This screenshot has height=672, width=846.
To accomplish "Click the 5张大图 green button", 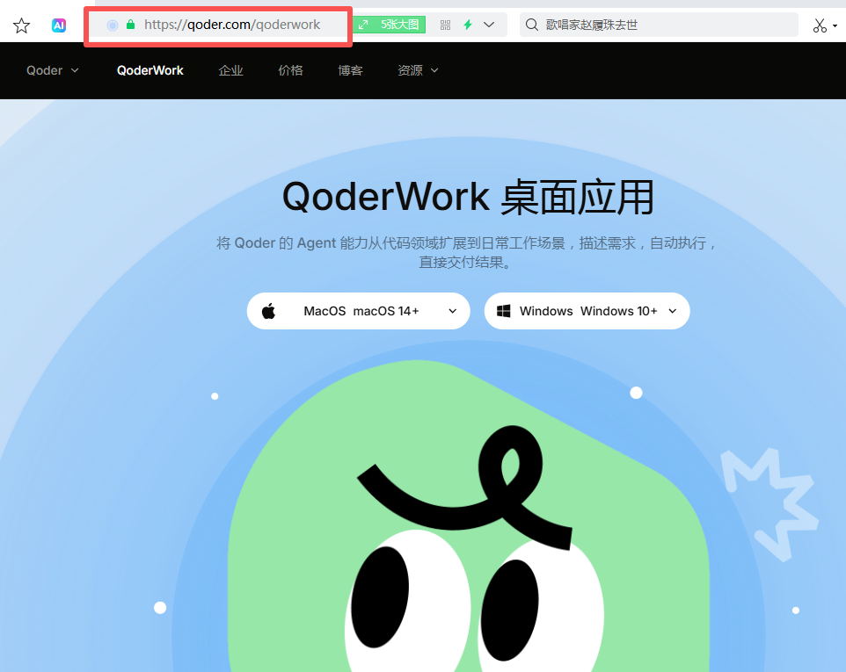I will click(x=390, y=25).
